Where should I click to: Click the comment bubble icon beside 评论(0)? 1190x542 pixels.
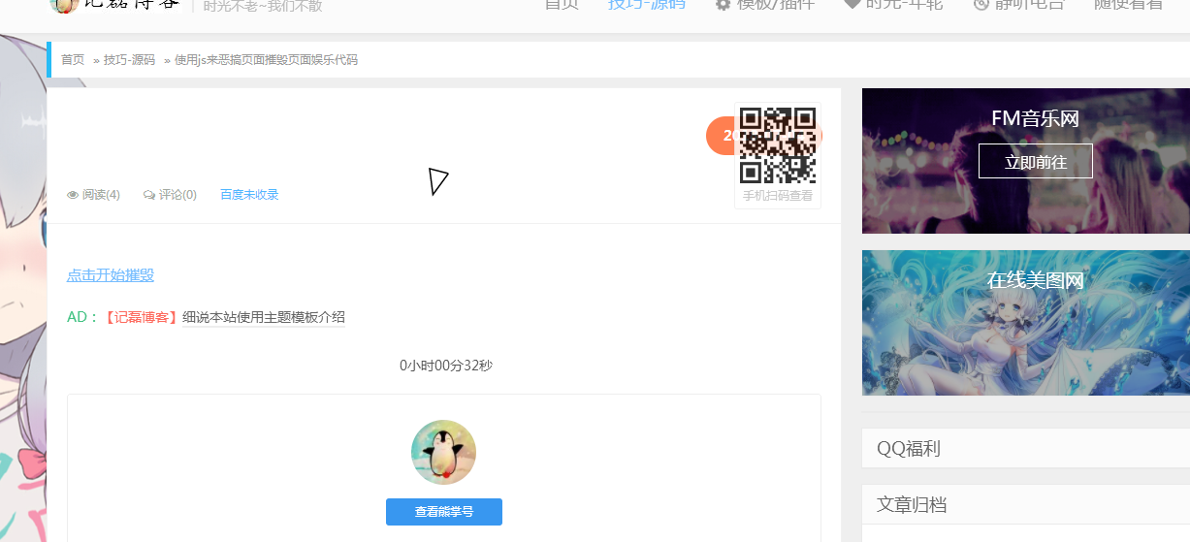pos(148,195)
